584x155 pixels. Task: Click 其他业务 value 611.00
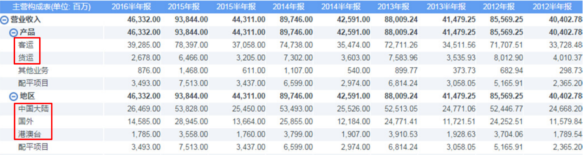254,70
